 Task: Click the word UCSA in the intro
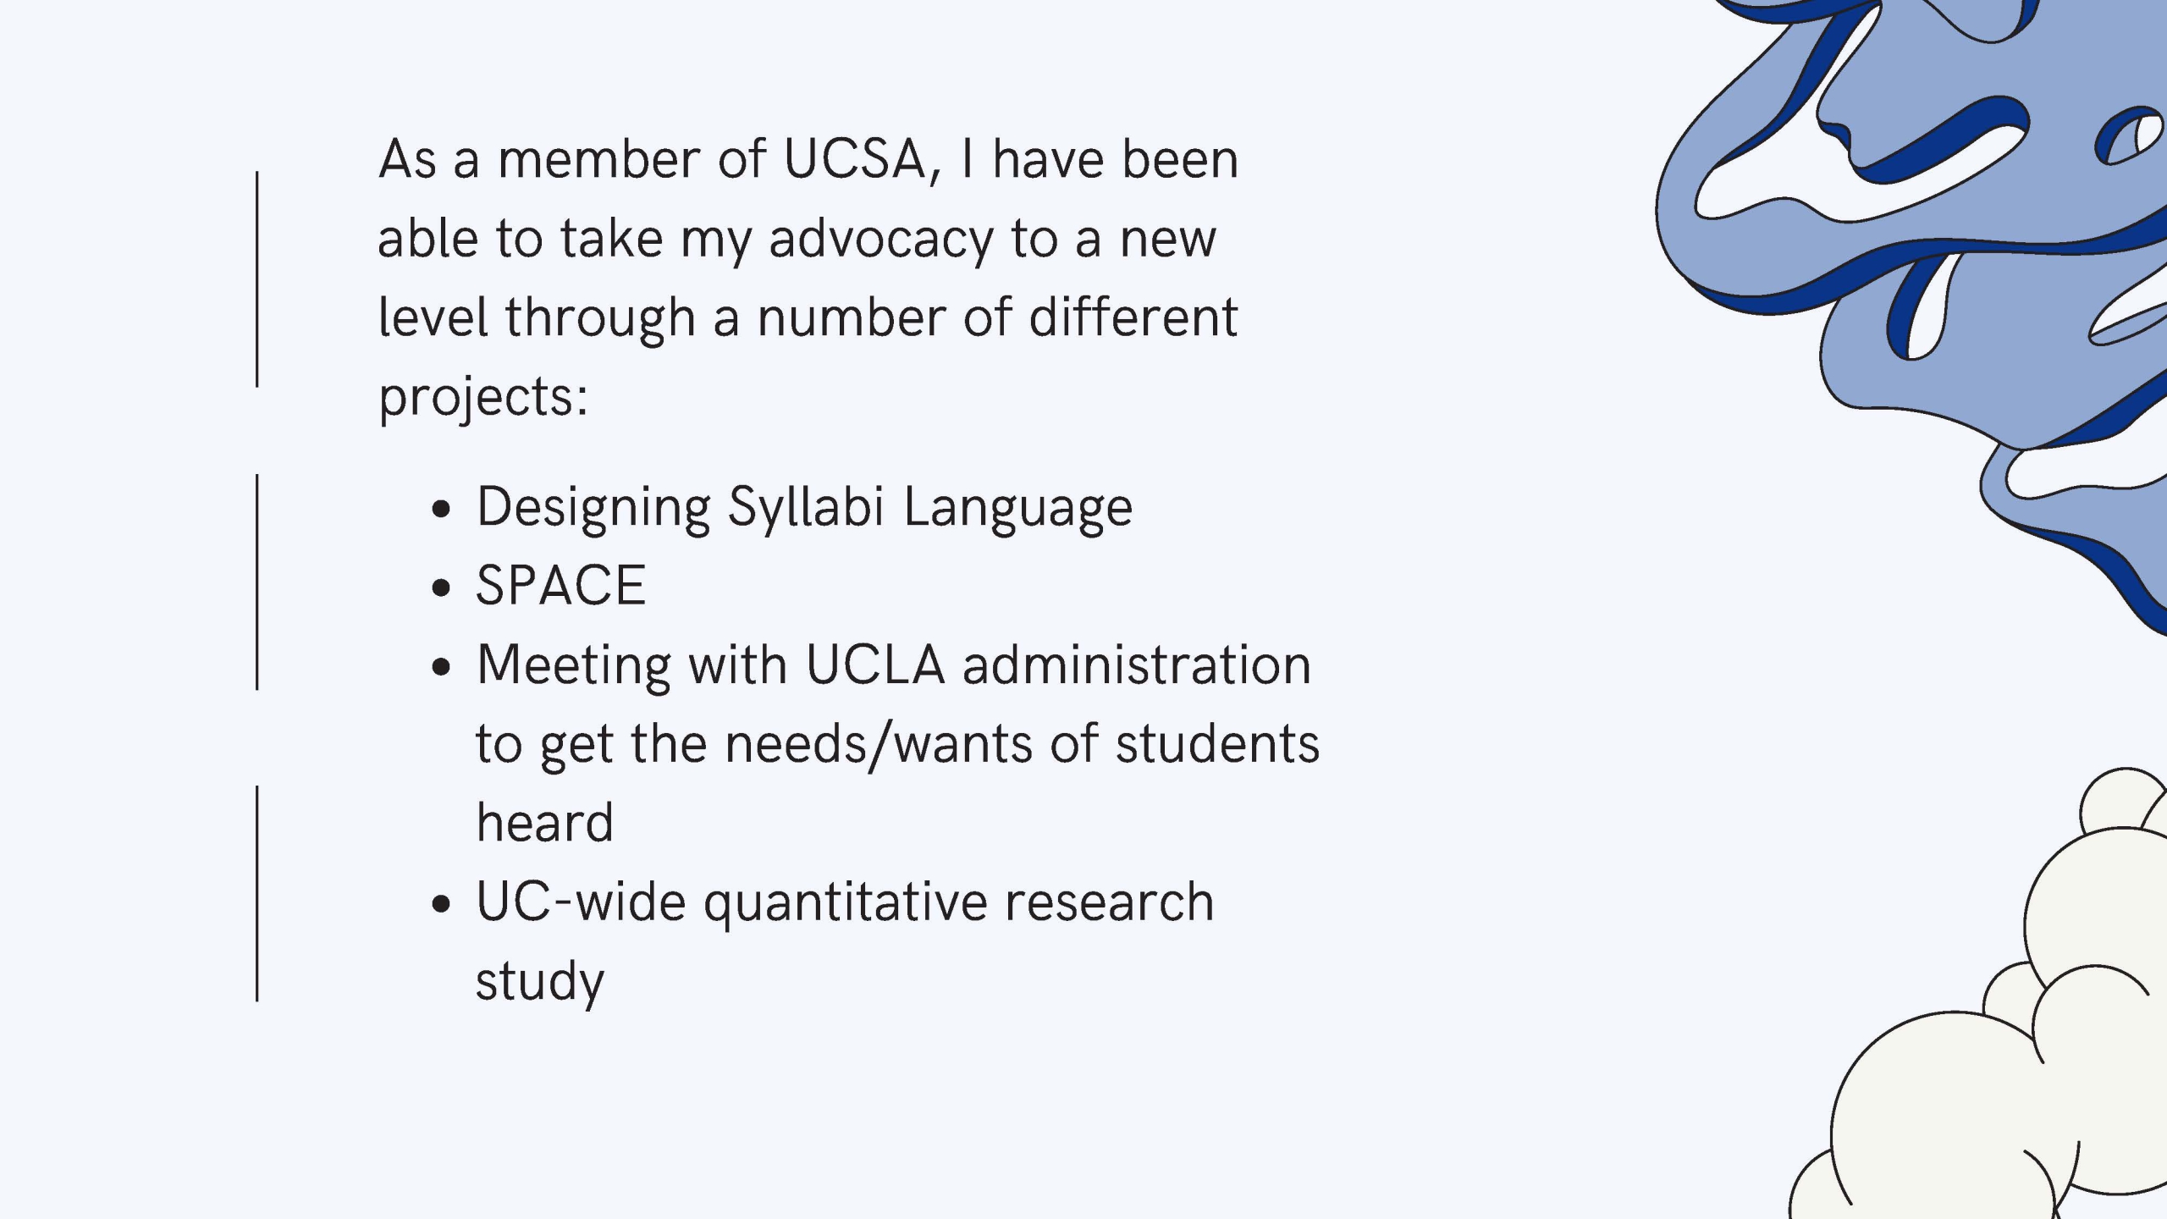(x=855, y=159)
